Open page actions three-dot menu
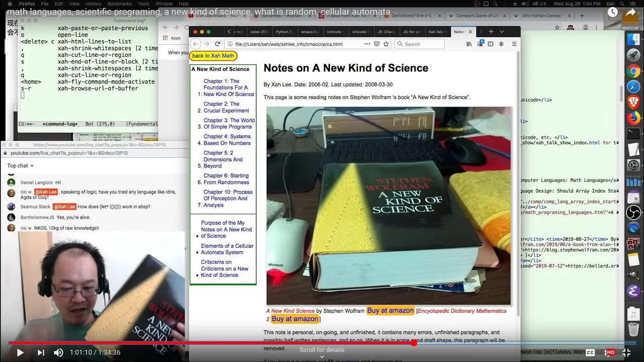This screenshot has height=362, width=644. (x=367, y=44)
